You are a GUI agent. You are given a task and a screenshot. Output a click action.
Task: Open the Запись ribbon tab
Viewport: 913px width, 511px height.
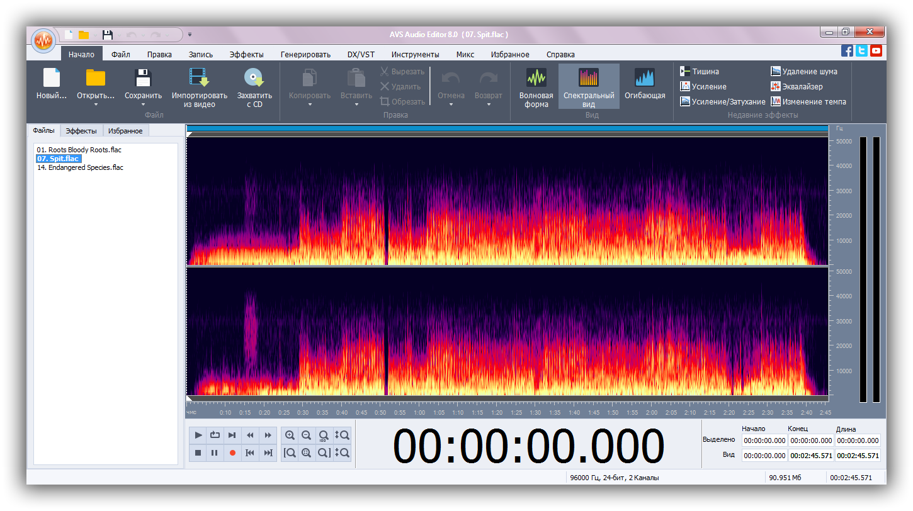(x=201, y=55)
